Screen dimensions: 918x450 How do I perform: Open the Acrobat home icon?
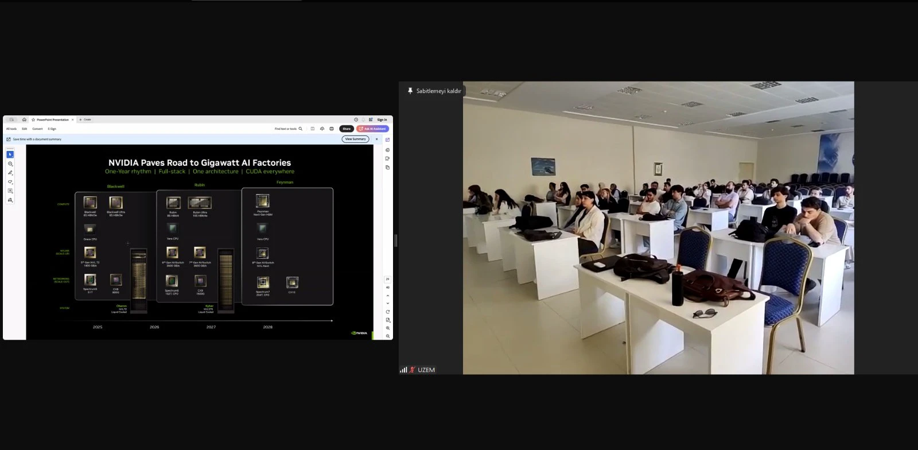click(24, 119)
